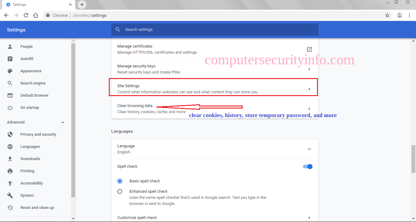Click the Reset and clean up icon
Viewport: 416px width, 222px height.
tap(10, 208)
